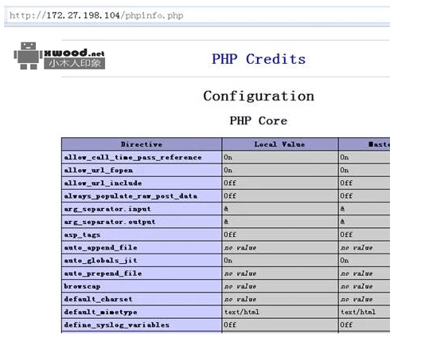Click the PHP Core section heading
The width and height of the screenshot is (425, 346).
(x=259, y=120)
